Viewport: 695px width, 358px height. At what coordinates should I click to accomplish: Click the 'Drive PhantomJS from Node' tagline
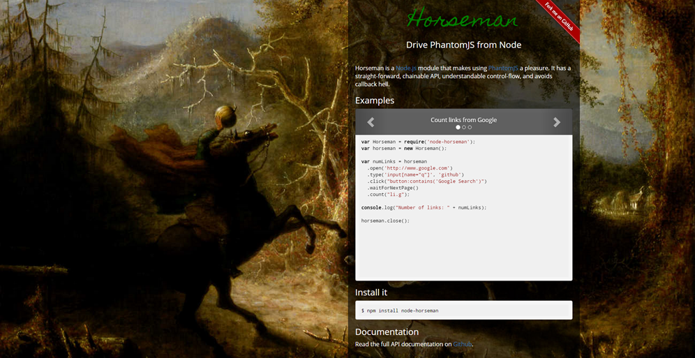coord(463,45)
